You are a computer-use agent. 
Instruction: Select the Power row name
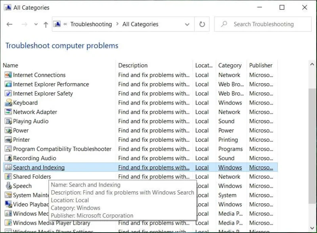click(x=21, y=130)
